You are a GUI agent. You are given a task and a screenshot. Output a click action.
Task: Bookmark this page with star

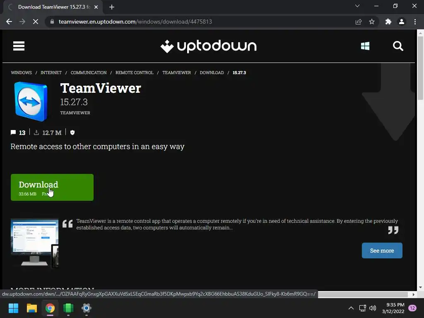pos(372,22)
